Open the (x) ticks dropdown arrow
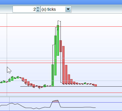This screenshot has height=111, width=122. pyautogui.click(x=68, y=9)
